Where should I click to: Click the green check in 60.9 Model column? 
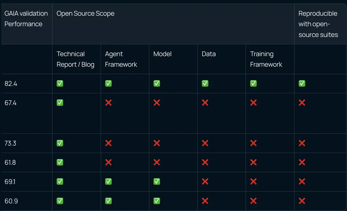pos(157,201)
